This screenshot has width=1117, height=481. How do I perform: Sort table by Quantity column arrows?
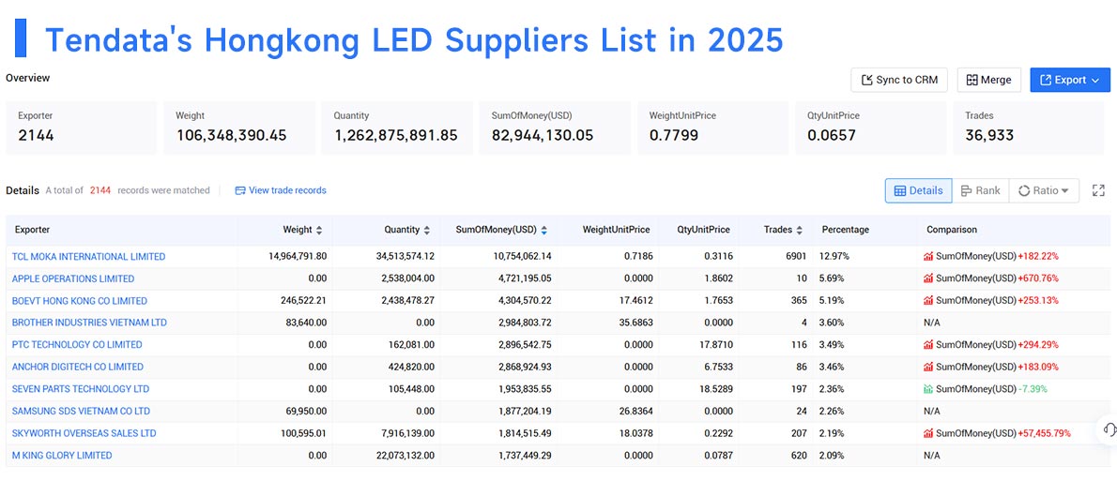(x=427, y=230)
